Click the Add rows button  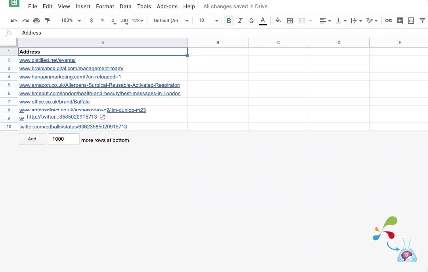[x=32, y=139]
